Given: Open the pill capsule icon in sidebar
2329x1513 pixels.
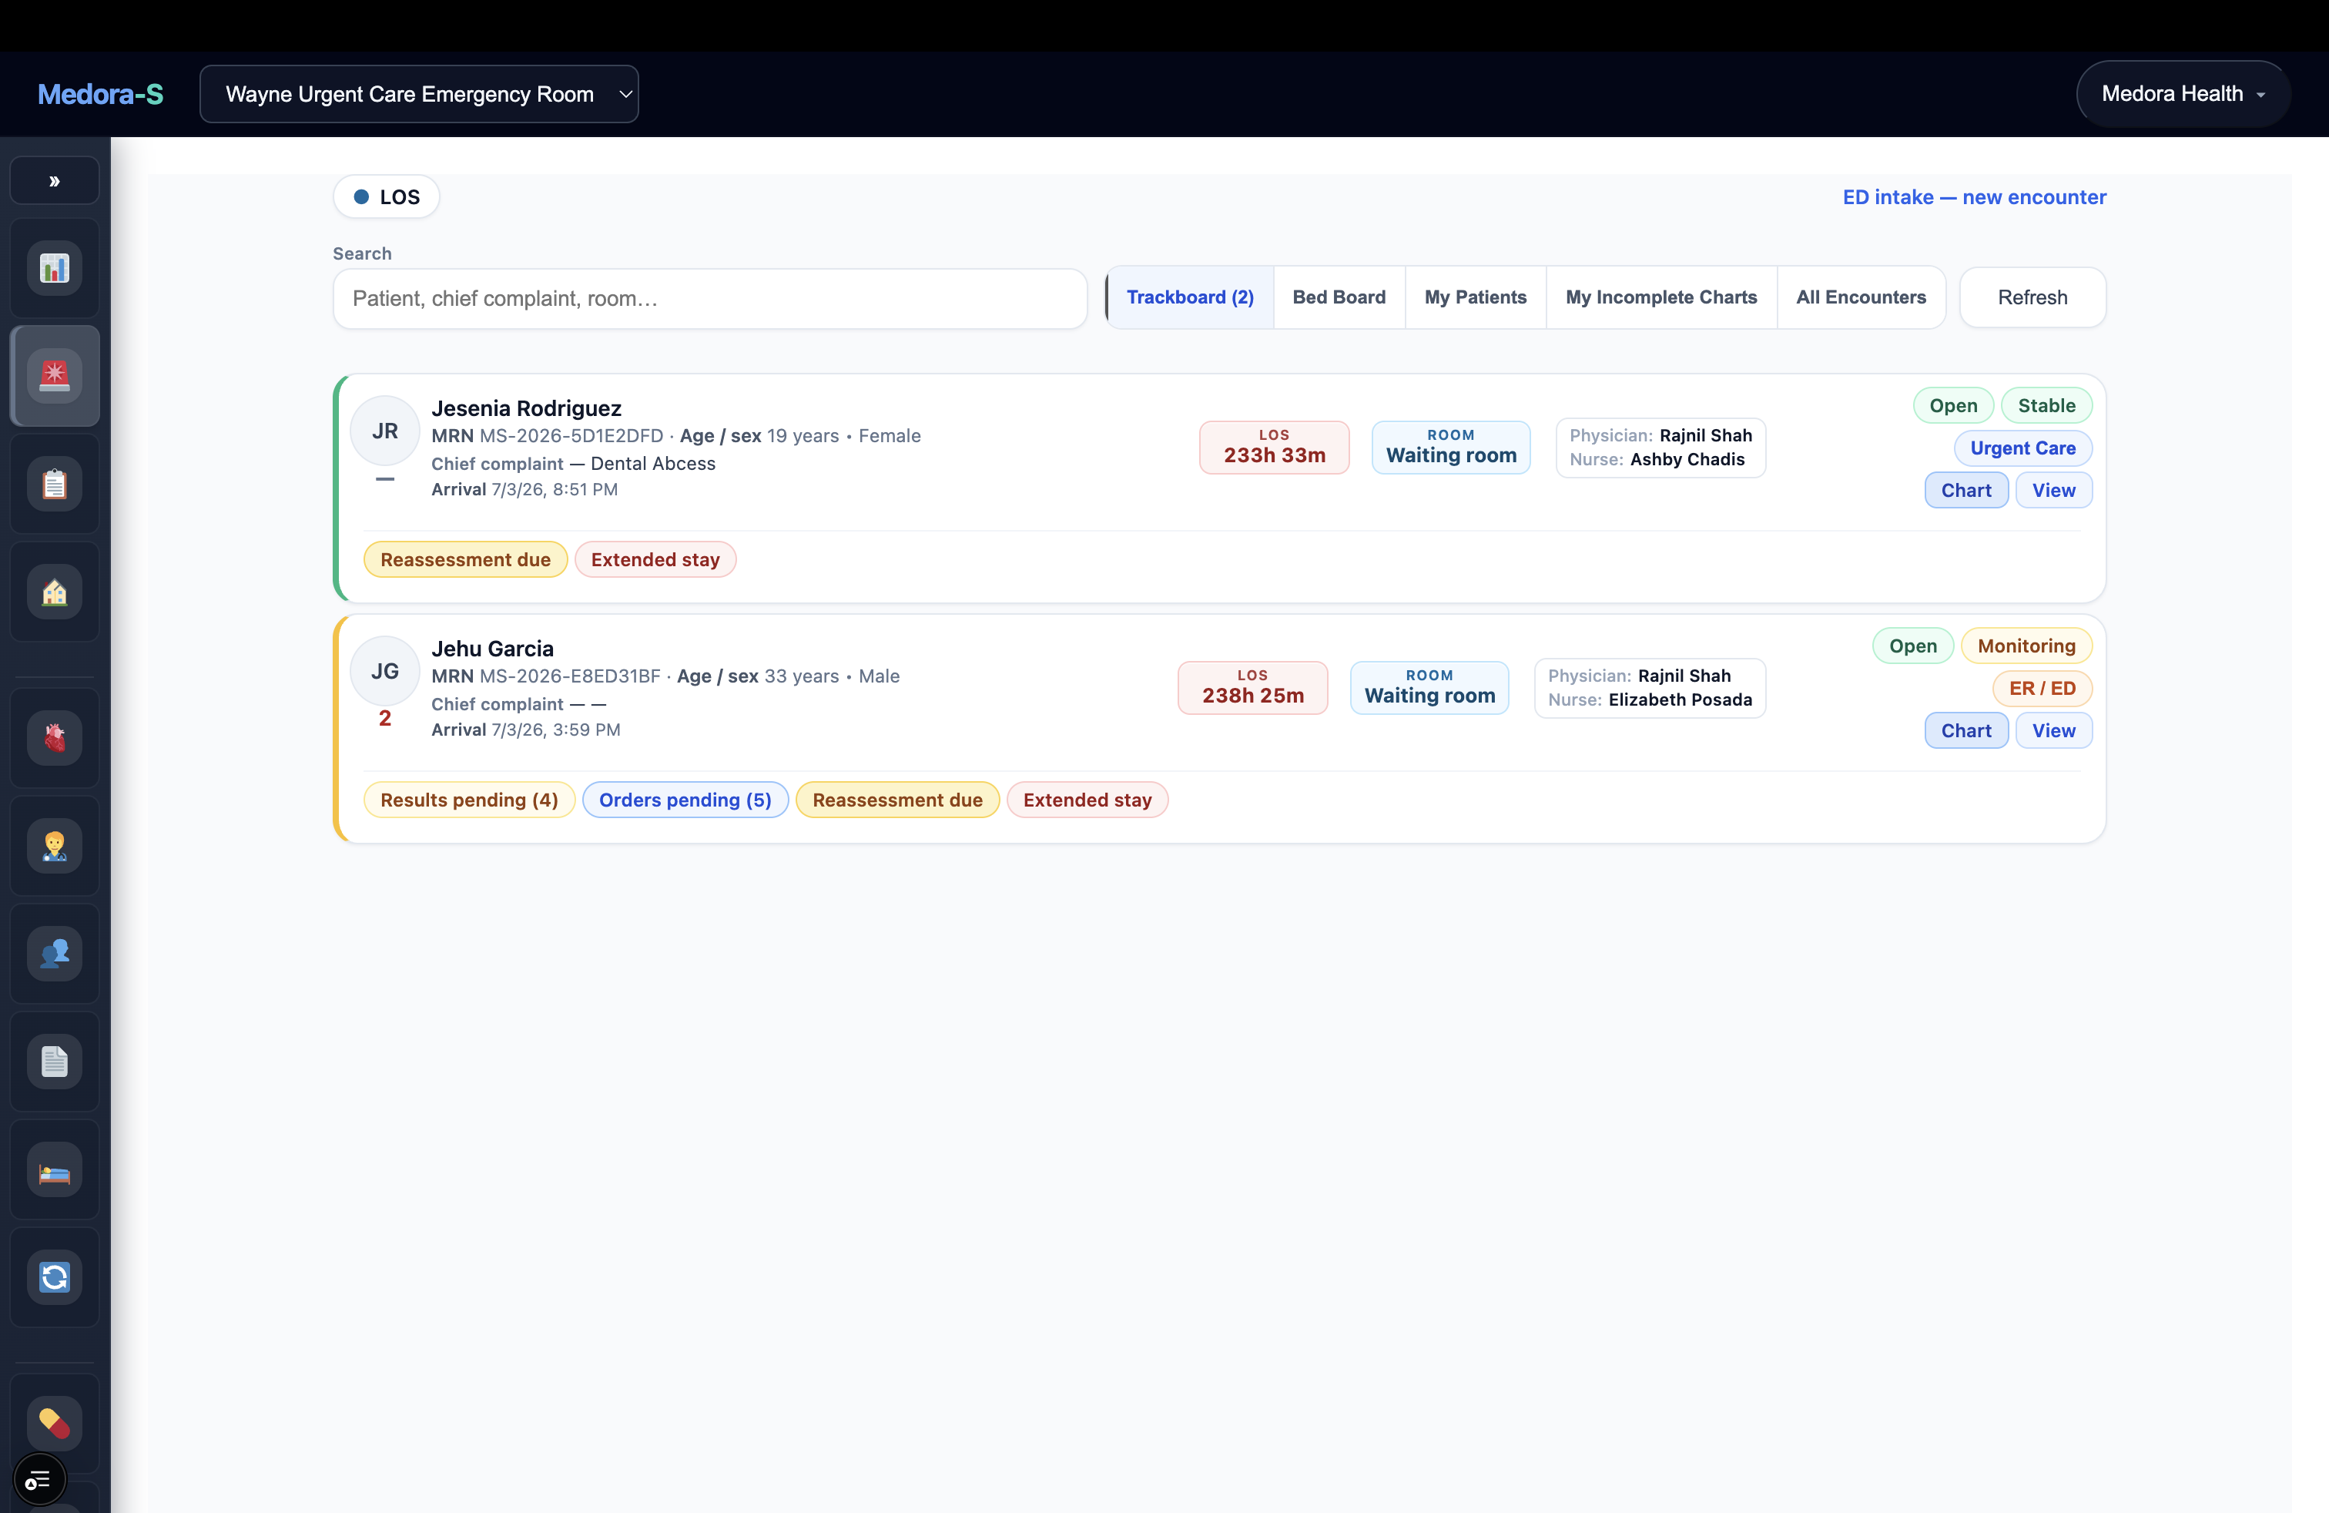Looking at the screenshot, I should (x=55, y=1423).
